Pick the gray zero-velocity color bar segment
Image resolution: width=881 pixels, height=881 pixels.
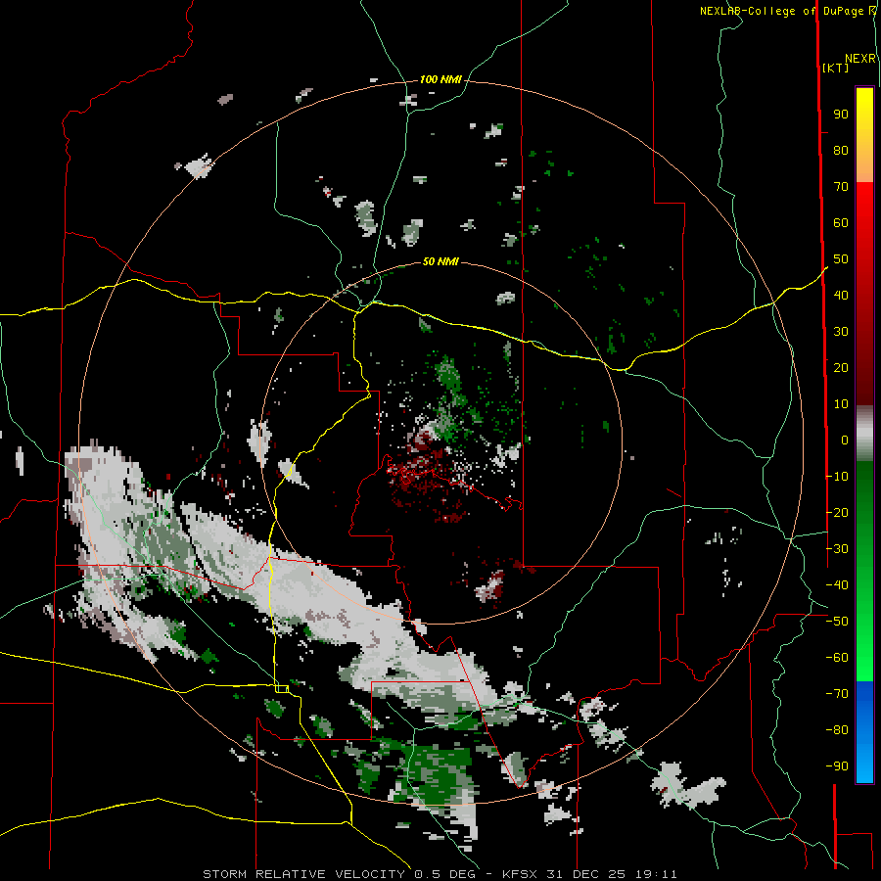[x=864, y=433]
